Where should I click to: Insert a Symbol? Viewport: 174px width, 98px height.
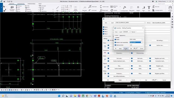(x=138, y=8)
